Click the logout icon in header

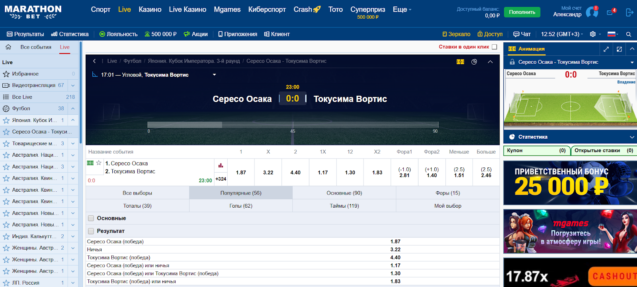coord(629,12)
